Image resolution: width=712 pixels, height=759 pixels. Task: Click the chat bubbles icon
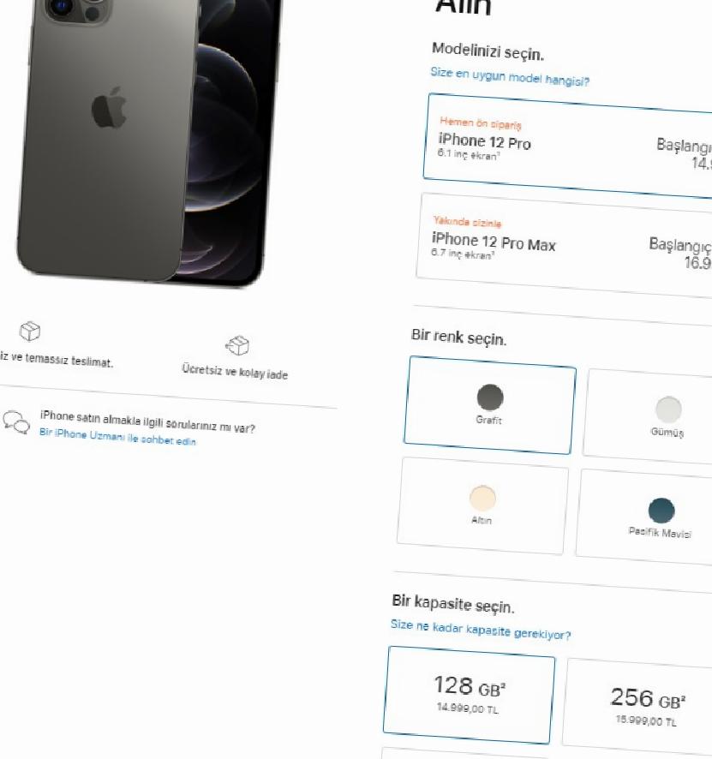coord(16,422)
